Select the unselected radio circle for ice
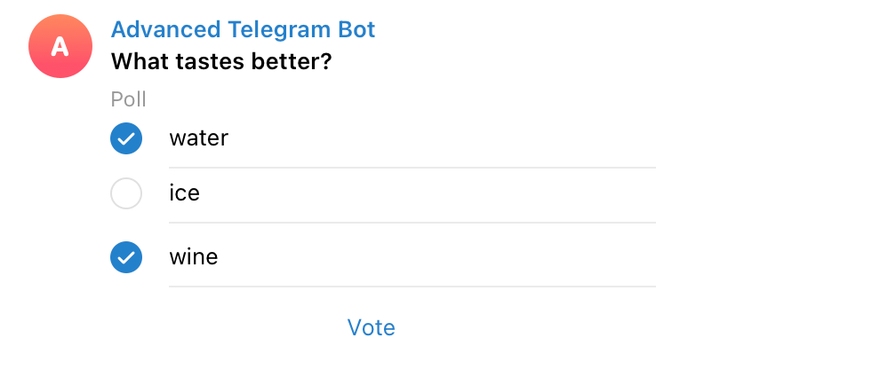This screenshot has height=385, width=880. click(x=126, y=193)
